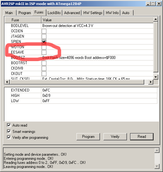Check the EESAVE fuse box
The image size is (163, 172).
[x=44, y=52]
